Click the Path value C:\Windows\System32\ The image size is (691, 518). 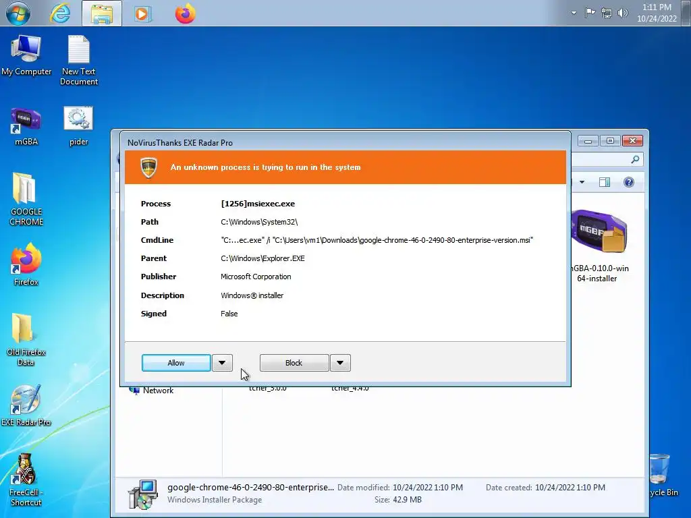click(x=259, y=222)
